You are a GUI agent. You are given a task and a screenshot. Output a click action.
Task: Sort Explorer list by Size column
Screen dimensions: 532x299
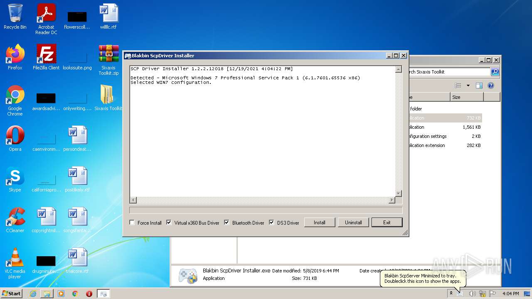click(467, 97)
